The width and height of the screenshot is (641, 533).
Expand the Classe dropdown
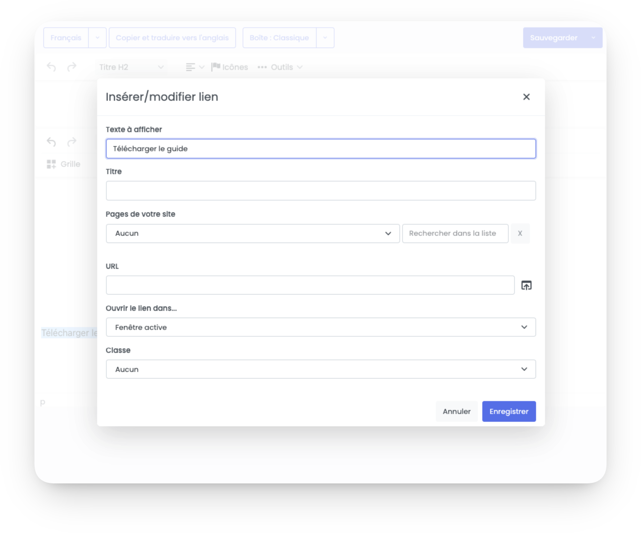[320, 369]
